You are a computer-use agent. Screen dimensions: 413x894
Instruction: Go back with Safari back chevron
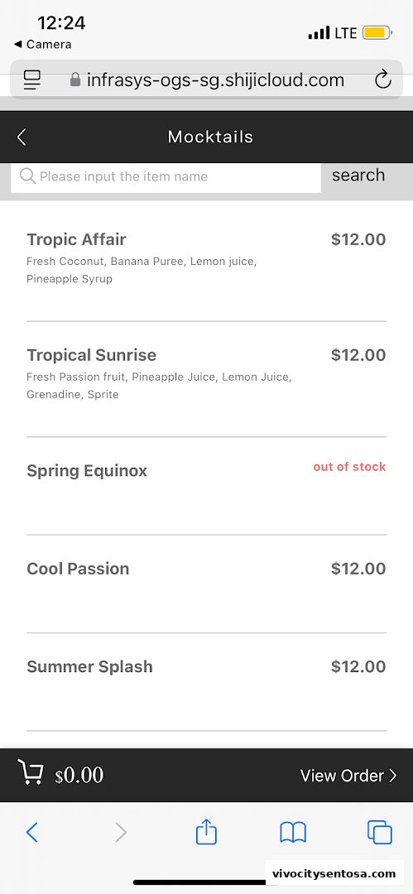point(32,833)
